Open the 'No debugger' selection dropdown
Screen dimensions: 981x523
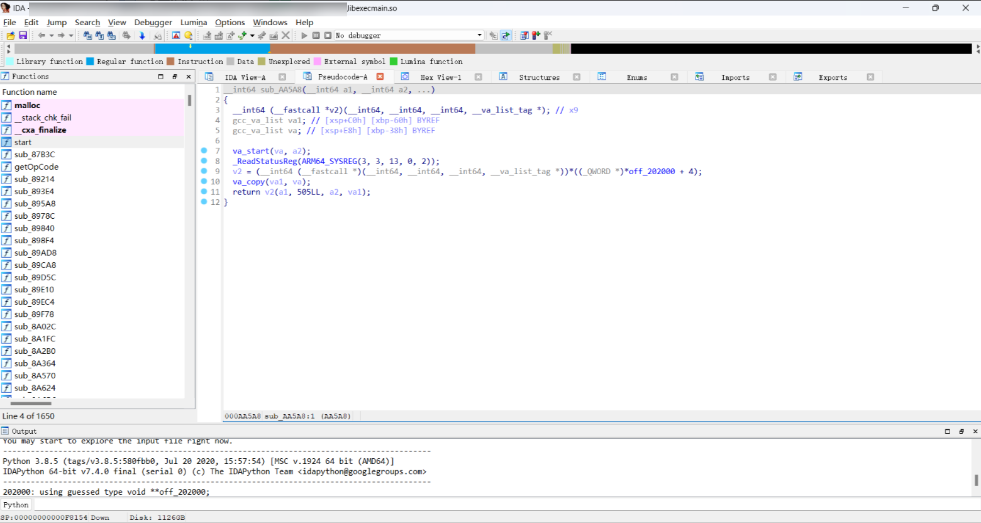(479, 35)
